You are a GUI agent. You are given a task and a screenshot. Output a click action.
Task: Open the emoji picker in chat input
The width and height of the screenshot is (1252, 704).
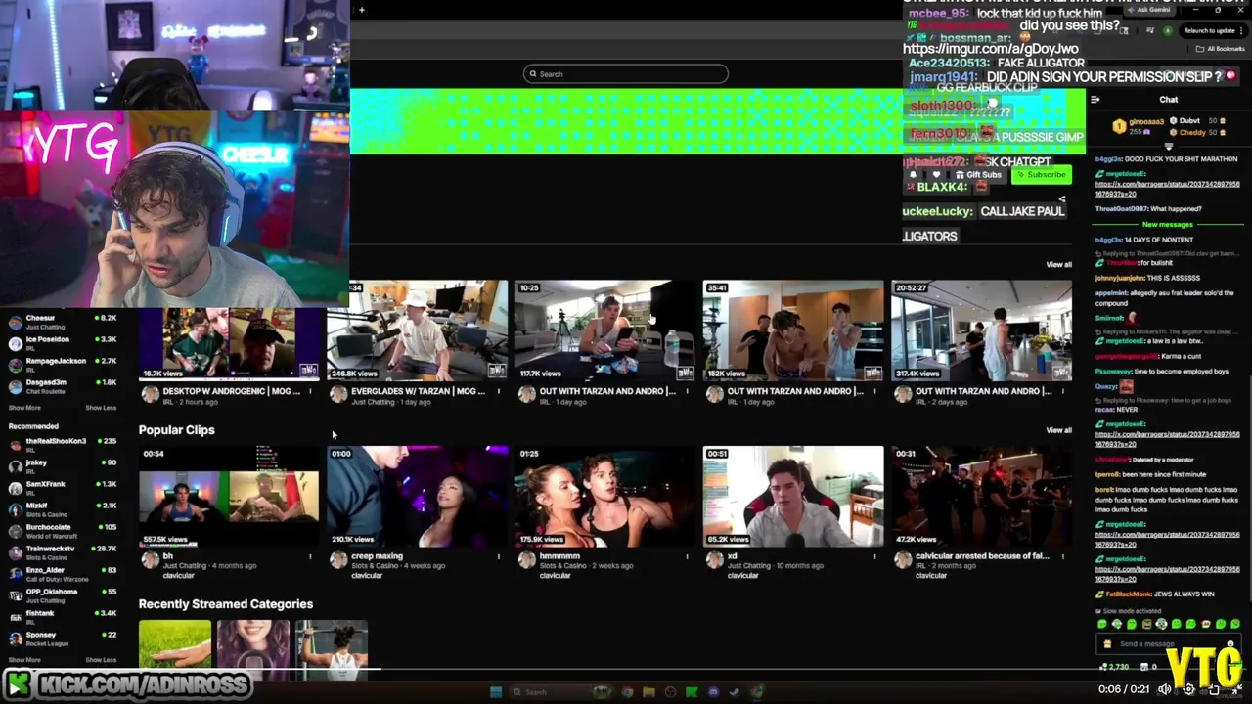coord(1230,644)
